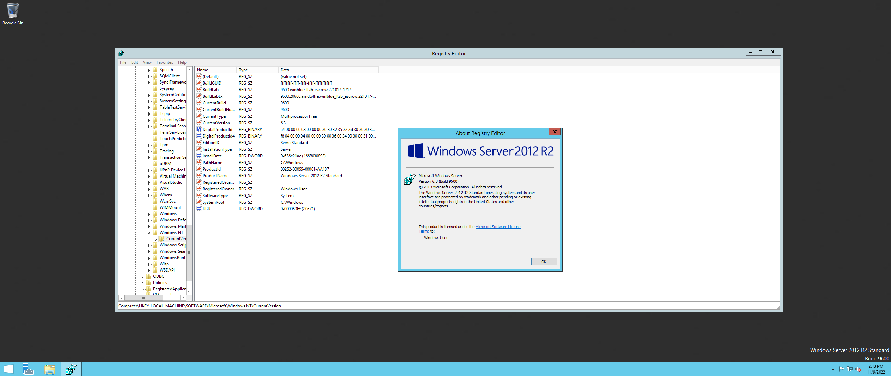
Task: Click the DigitalProductId4 value icon
Action: click(x=199, y=136)
